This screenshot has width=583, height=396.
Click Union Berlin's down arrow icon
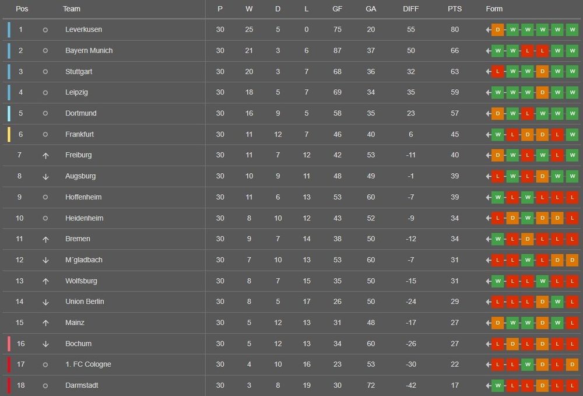[x=45, y=302]
